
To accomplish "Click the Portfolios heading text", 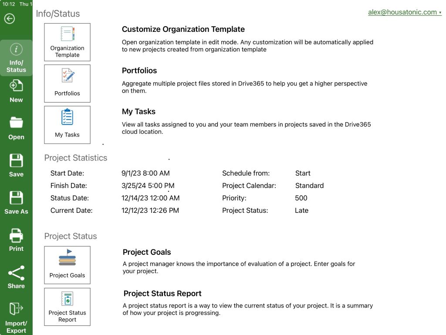I will click(139, 71).
